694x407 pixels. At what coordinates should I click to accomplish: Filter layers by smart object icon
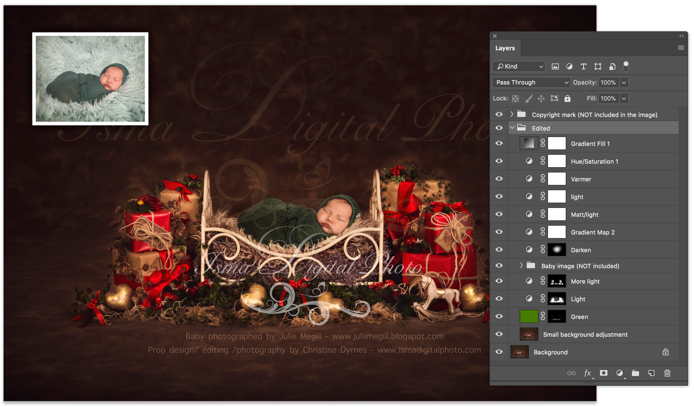click(x=612, y=66)
